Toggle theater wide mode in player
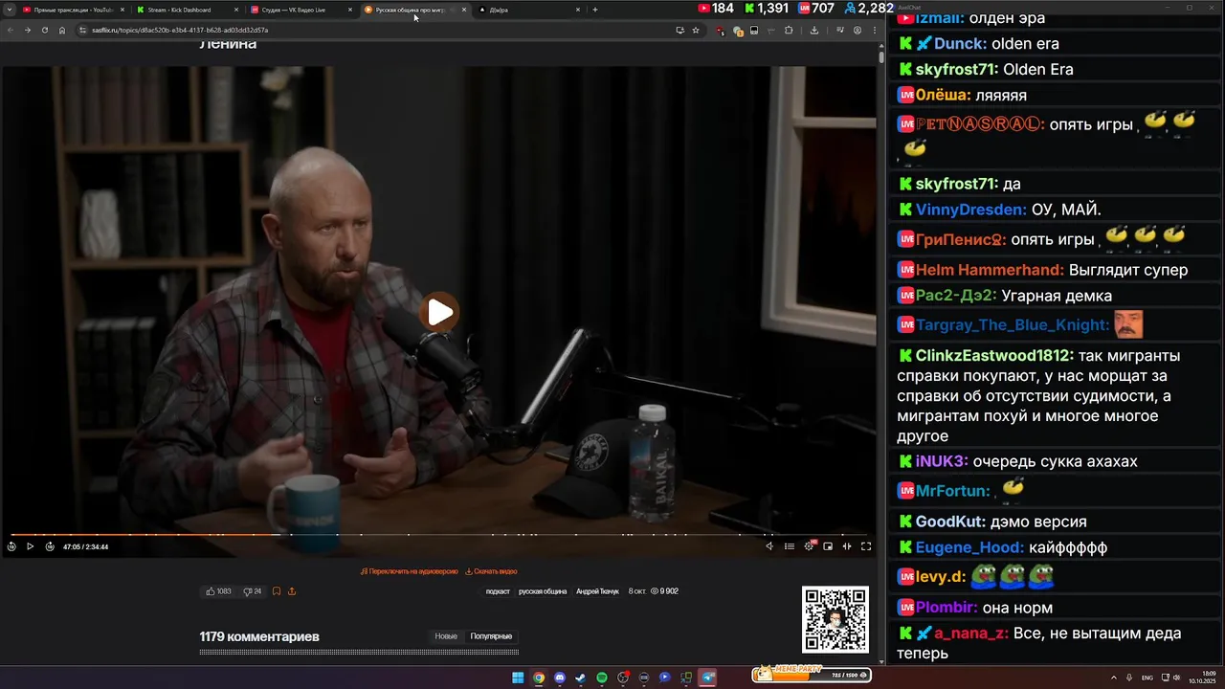Screen dimensions: 1225x689 (x=847, y=546)
